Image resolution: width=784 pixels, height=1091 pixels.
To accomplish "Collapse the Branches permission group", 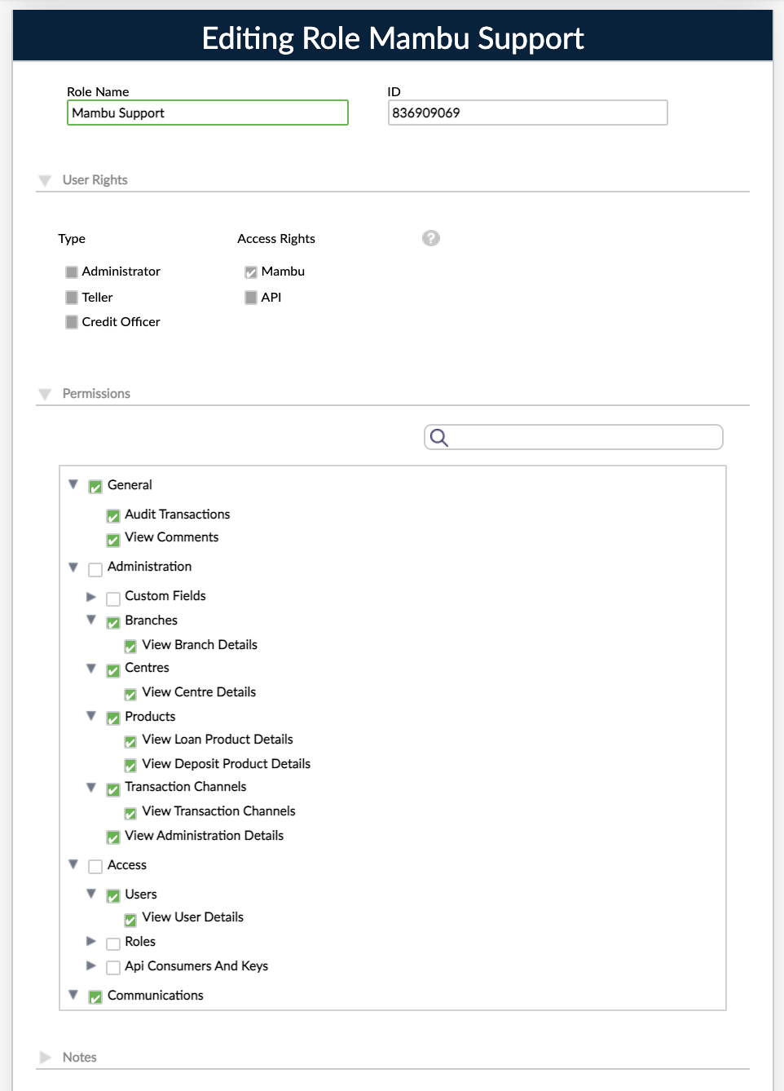I will pos(91,621).
